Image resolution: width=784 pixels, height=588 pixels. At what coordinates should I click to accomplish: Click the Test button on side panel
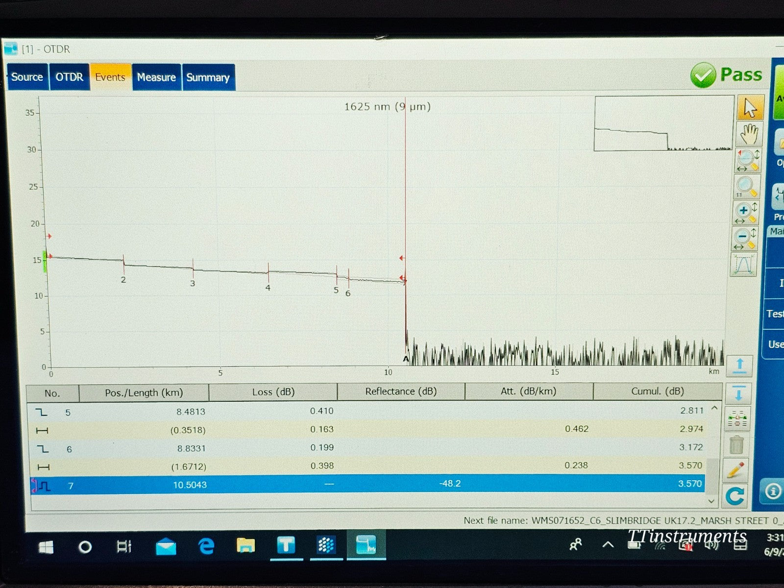click(775, 314)
